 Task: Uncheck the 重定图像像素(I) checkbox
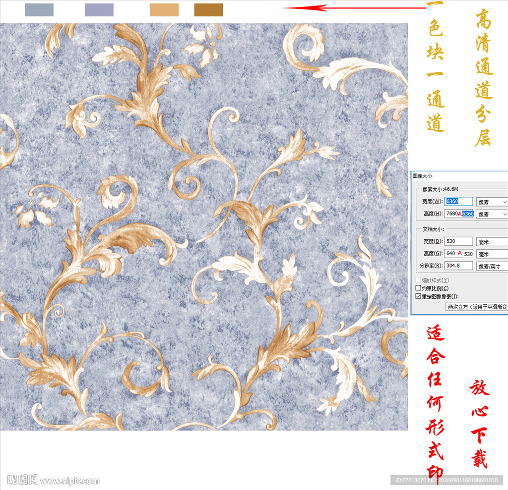(x=418, y=296)
